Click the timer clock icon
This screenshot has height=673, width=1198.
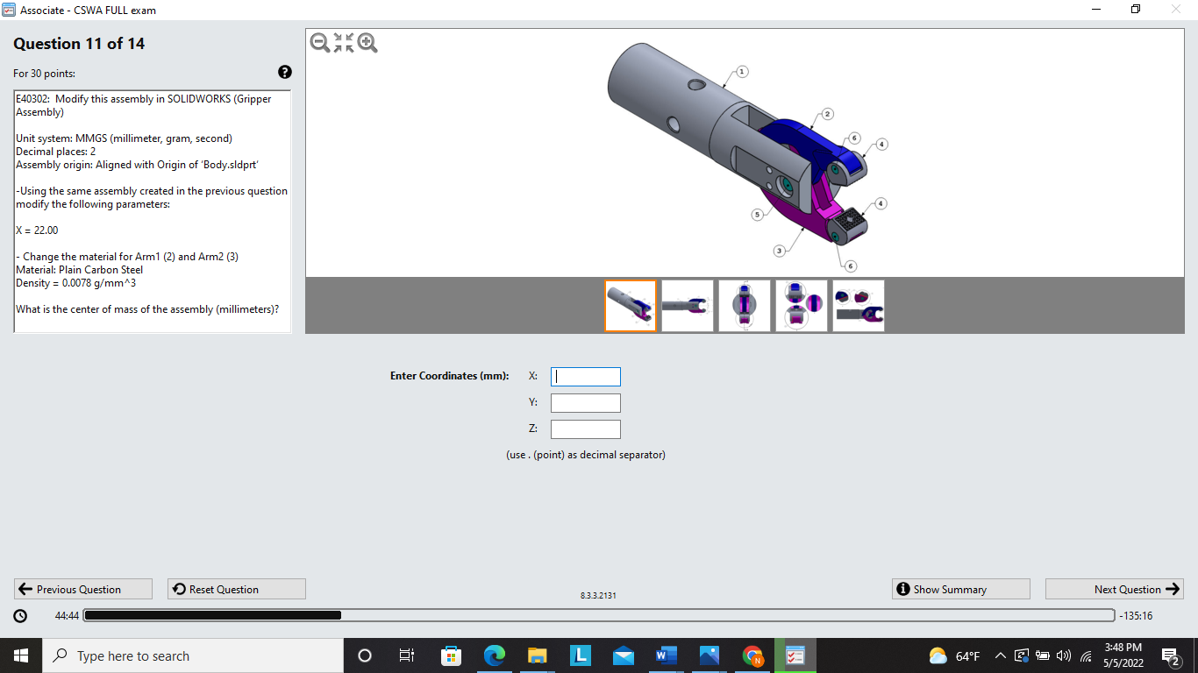click(21, 616)
